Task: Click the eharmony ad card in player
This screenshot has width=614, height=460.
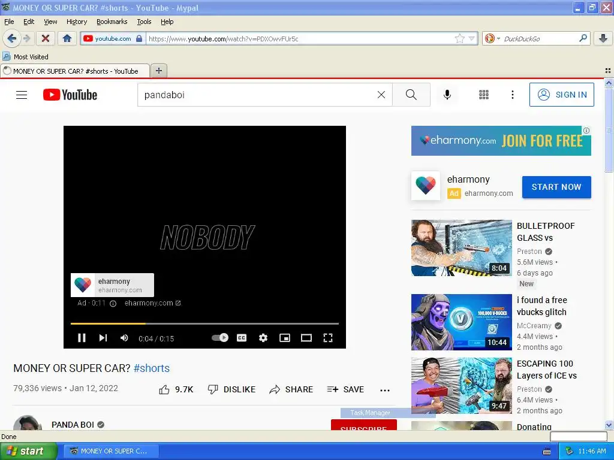Action: 112,285
